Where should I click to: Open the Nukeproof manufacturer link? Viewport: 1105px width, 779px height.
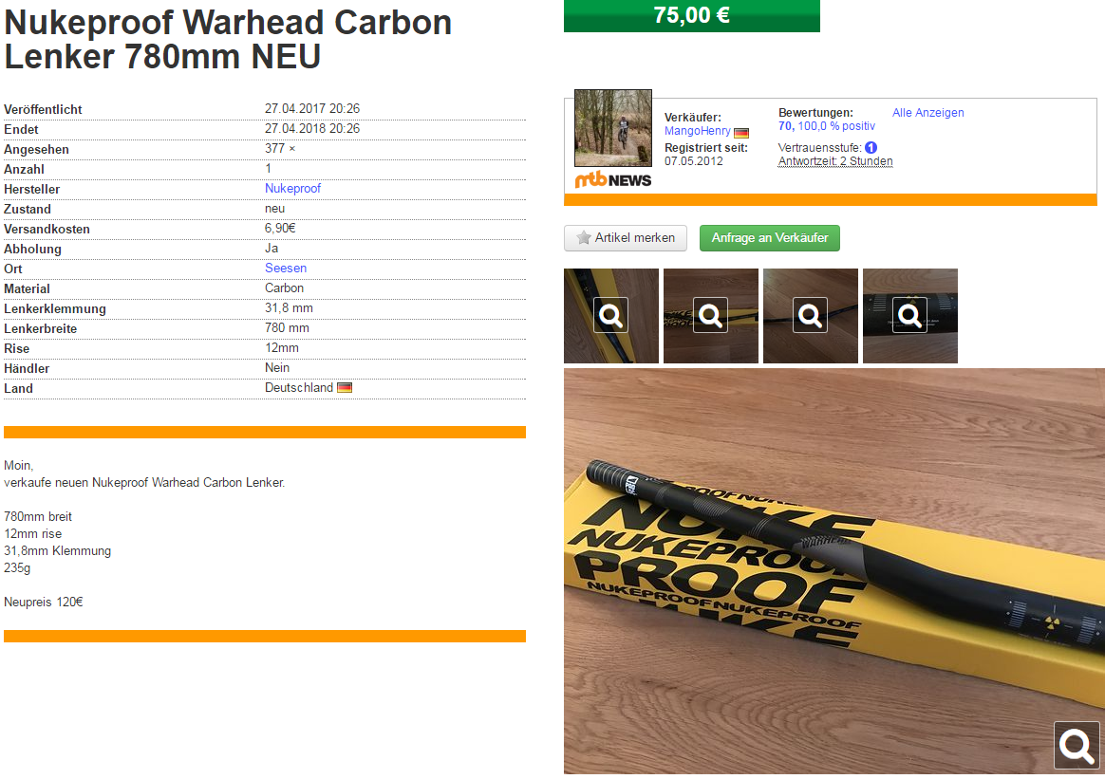tap(292, 189)
